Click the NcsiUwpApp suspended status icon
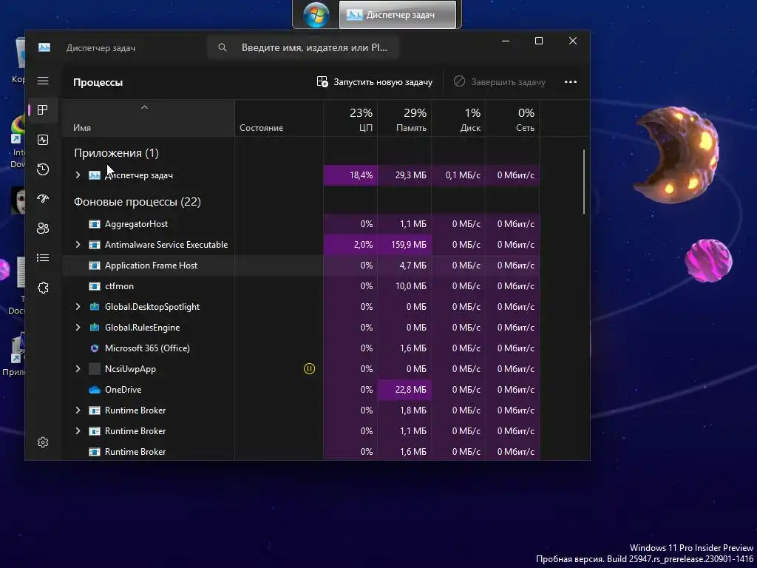 [x=310, y=369]
